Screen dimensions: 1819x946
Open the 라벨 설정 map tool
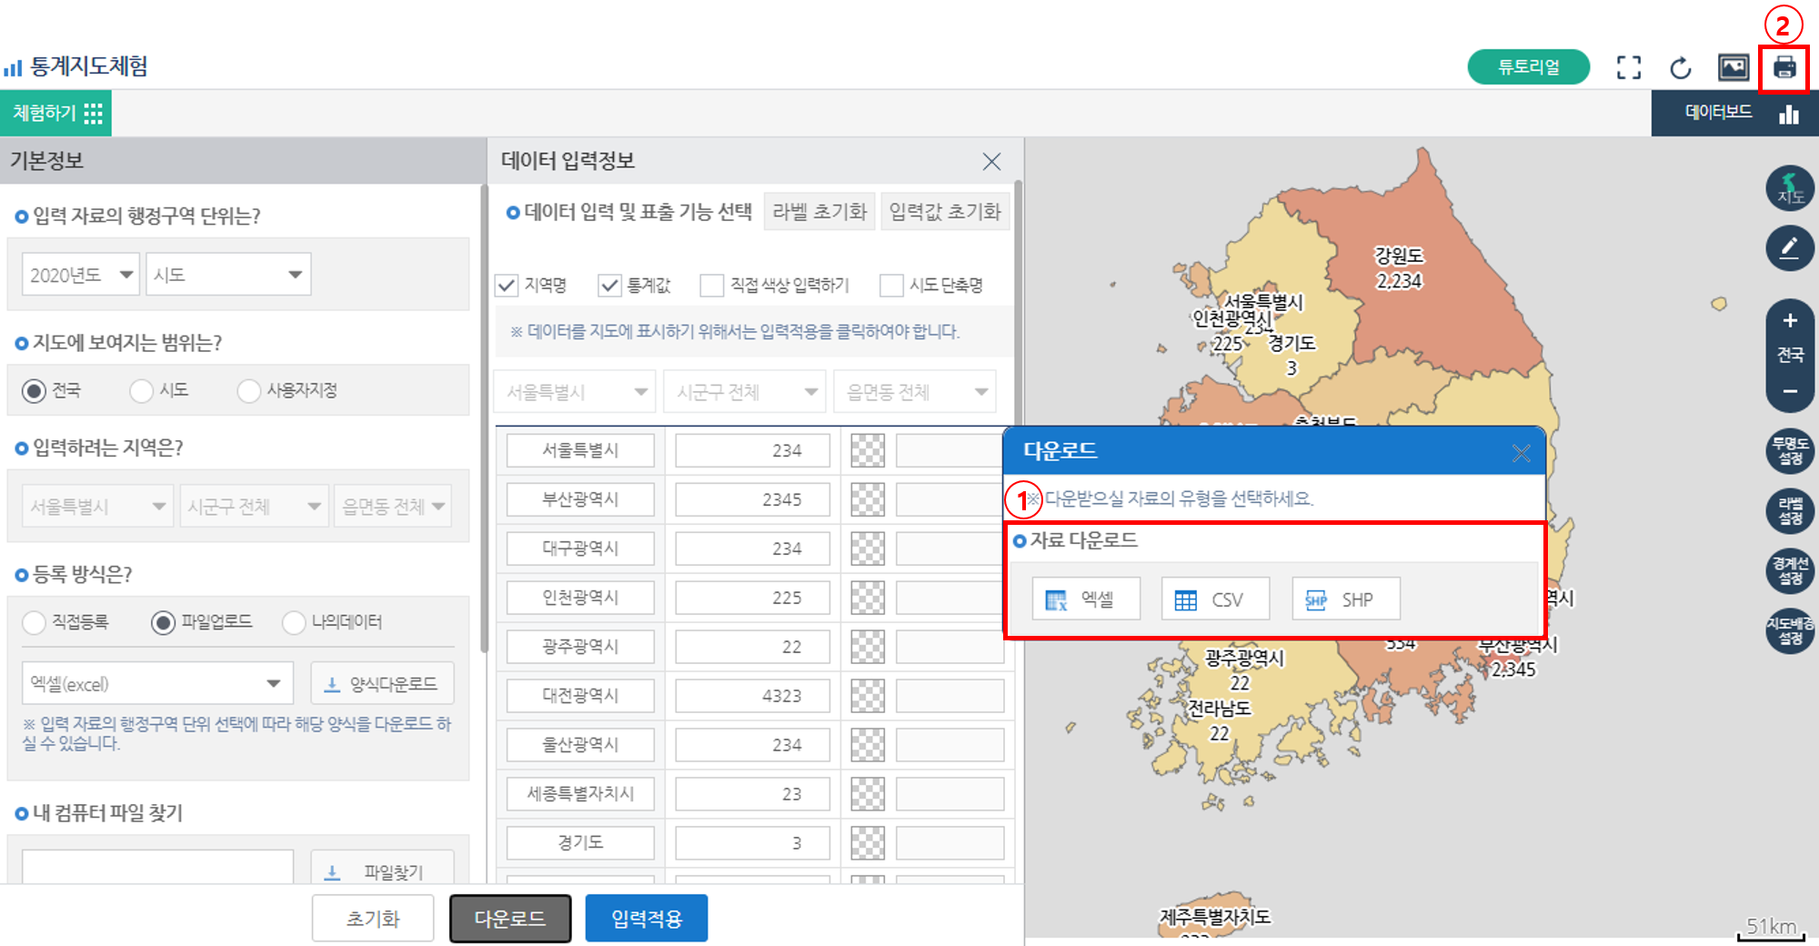click(x=1790, y=511)
